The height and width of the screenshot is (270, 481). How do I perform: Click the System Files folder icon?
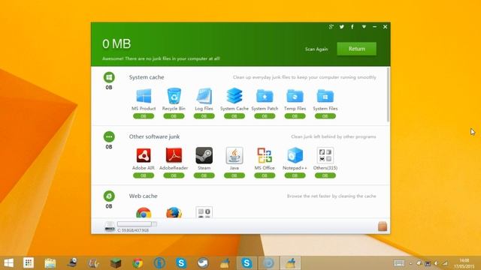[325, 96]
